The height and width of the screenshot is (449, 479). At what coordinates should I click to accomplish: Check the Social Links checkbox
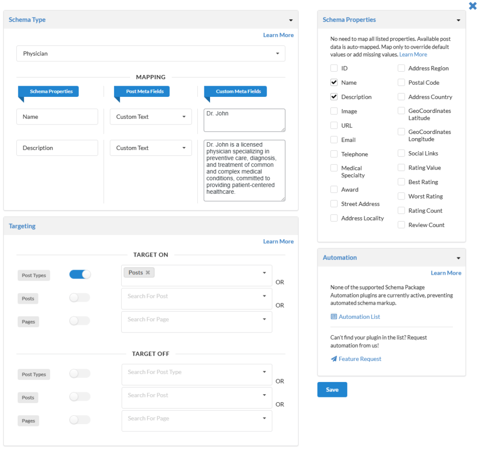click(401, 153)
